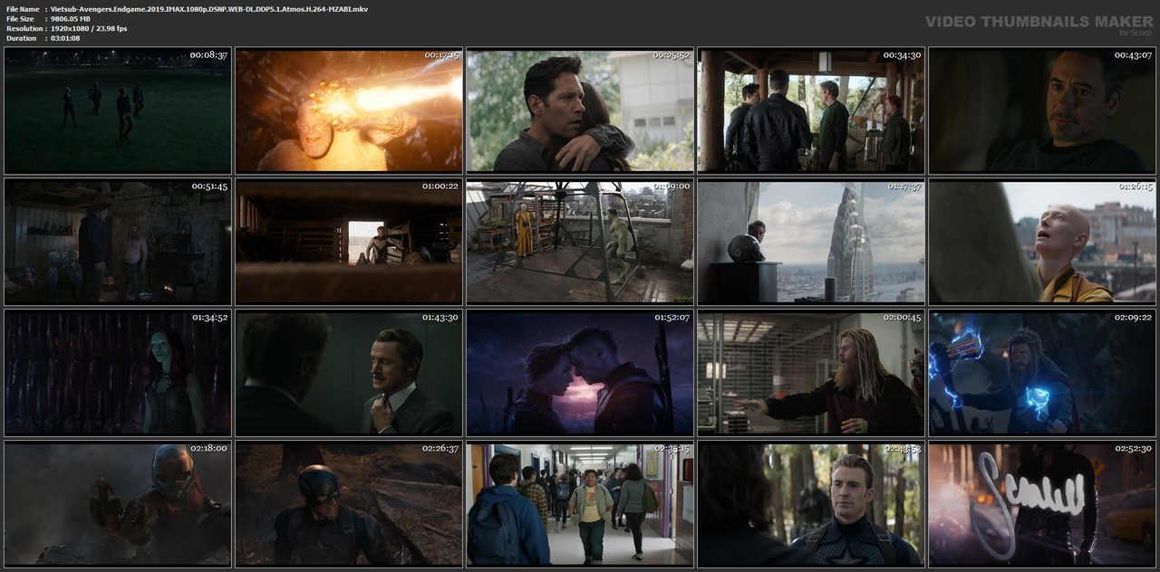Open the skyscraper view thumbnail at 01:17:37
The width and height of the screenshot is (1160, 572).
tap(811, 242)
